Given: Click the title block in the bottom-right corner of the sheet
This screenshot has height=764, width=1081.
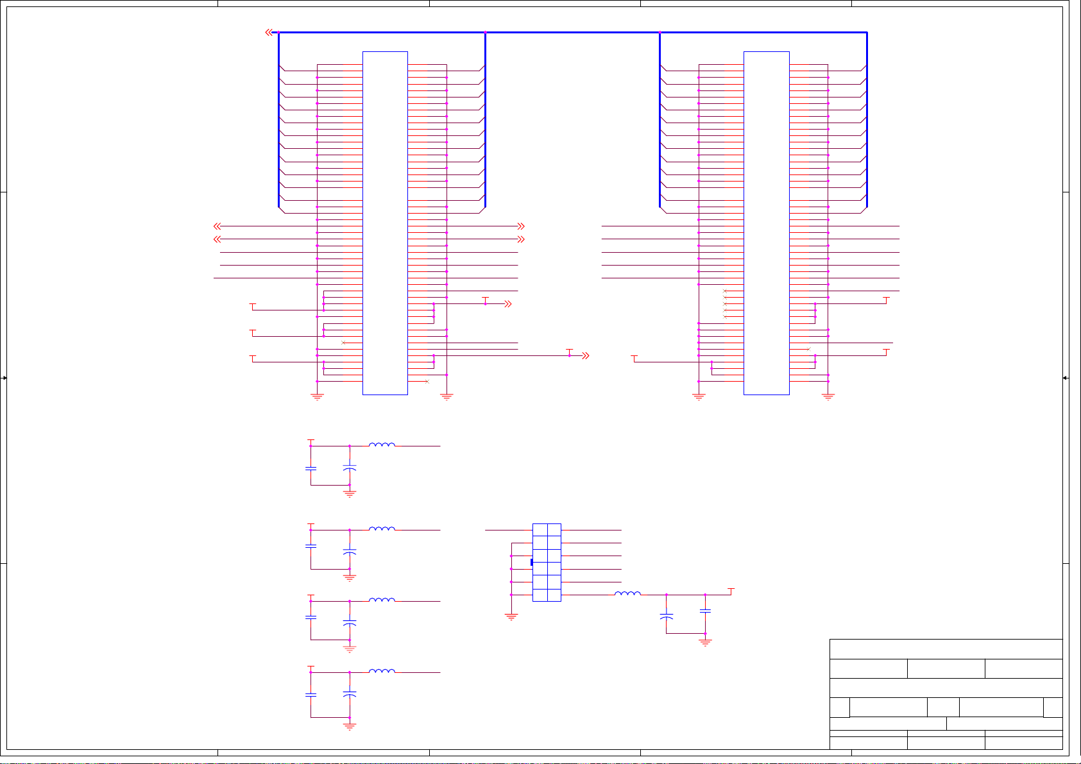Looking at the screenshot, I should click(x=946, y=694).
